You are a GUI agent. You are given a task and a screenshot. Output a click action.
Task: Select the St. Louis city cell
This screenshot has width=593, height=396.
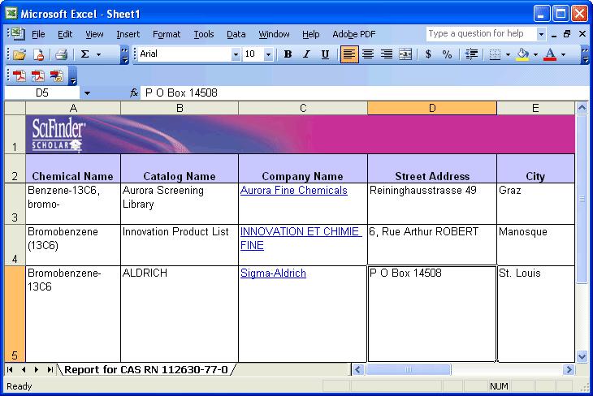click(x=536, y=314)
